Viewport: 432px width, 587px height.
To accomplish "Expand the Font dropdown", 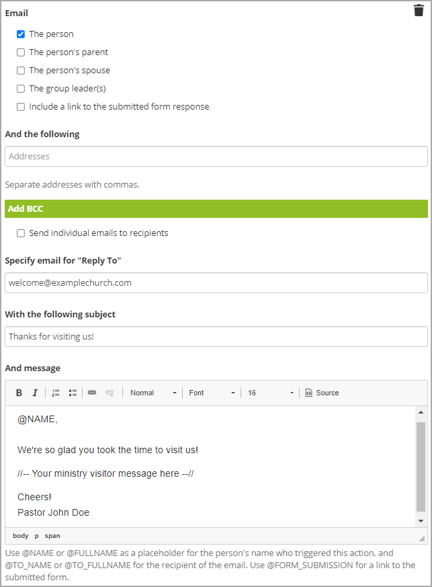I will tap(212, 393).
